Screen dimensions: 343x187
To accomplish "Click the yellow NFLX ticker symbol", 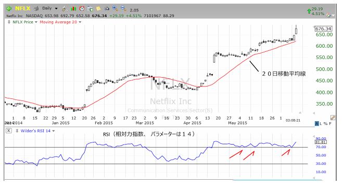I will (23, 8).
